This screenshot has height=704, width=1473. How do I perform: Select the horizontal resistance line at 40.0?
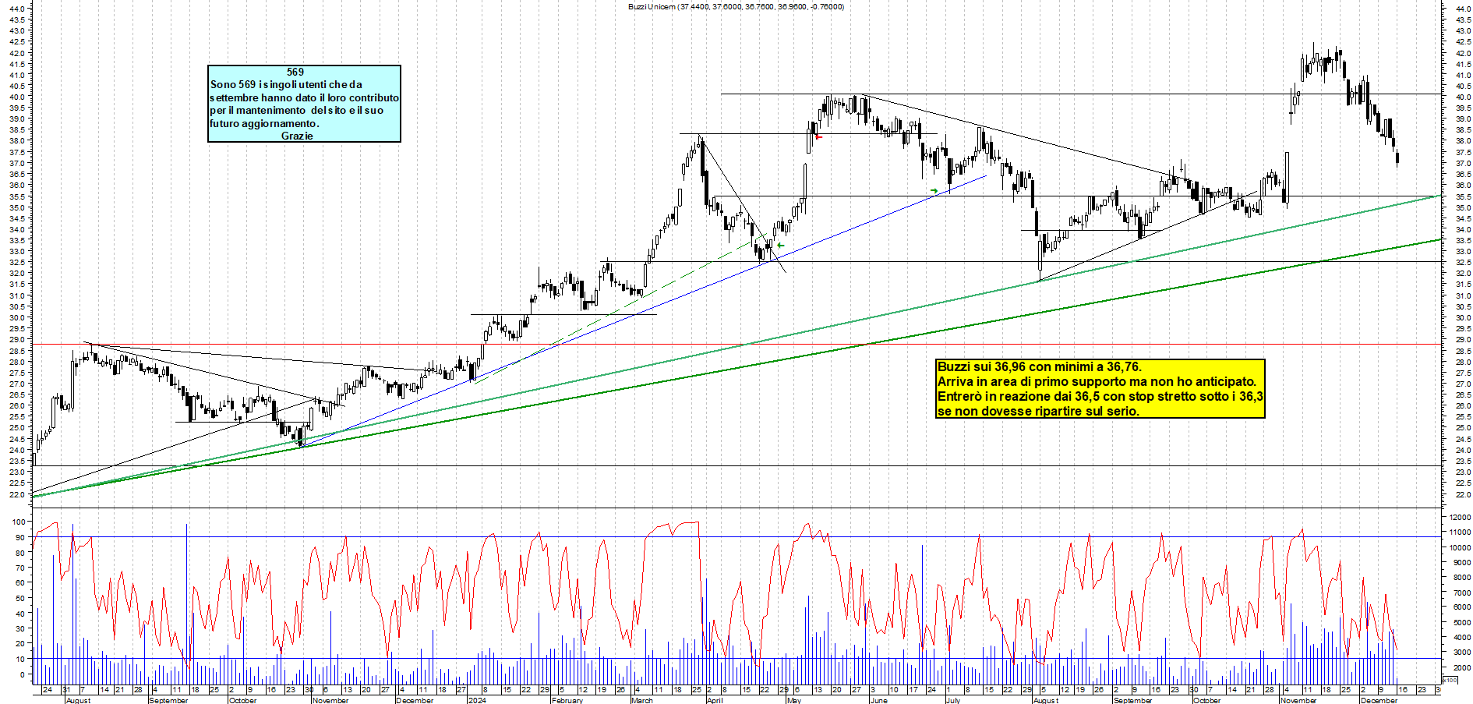[1081, 94]
